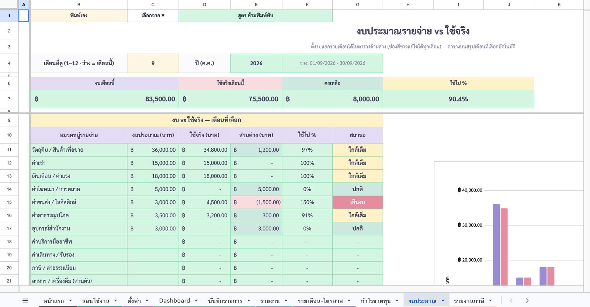Select the 75,500.00 actual spending cell
The width and height of the screenshot is (590, 307).
(230, 99)
